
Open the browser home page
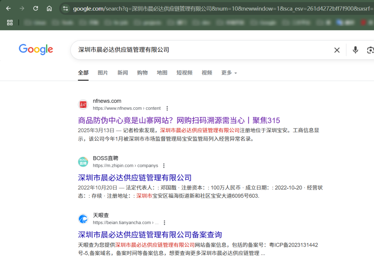[49, 9]
